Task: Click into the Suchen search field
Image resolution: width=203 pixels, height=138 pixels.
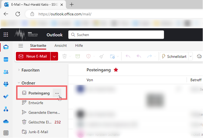Action: [x=116, y=35]
